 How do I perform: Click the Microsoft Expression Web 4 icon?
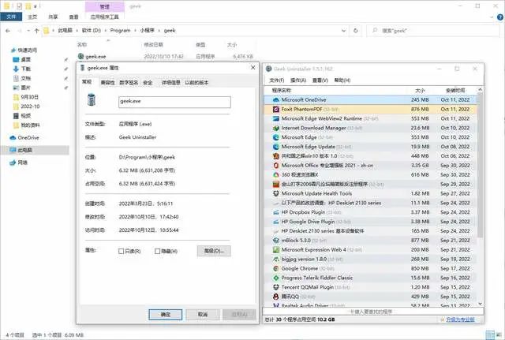(276, 249)
